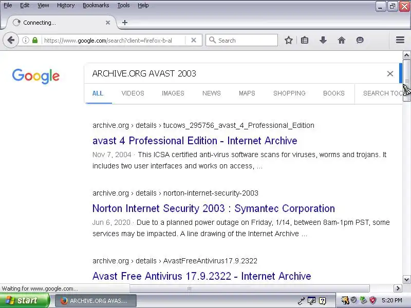Click the vertical scrollbar thumb
Viewport: 411px width, 308px height.
point(406,81)
